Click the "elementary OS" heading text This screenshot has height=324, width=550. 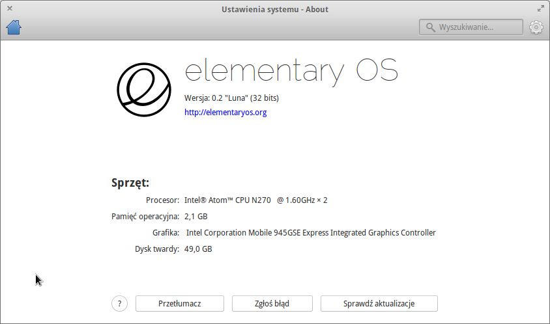[291, 72]
